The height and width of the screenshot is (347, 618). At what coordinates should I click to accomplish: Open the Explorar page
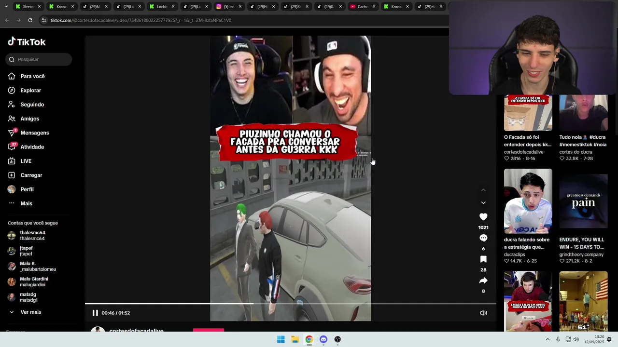pyautogui.click(x=25, y=90)
